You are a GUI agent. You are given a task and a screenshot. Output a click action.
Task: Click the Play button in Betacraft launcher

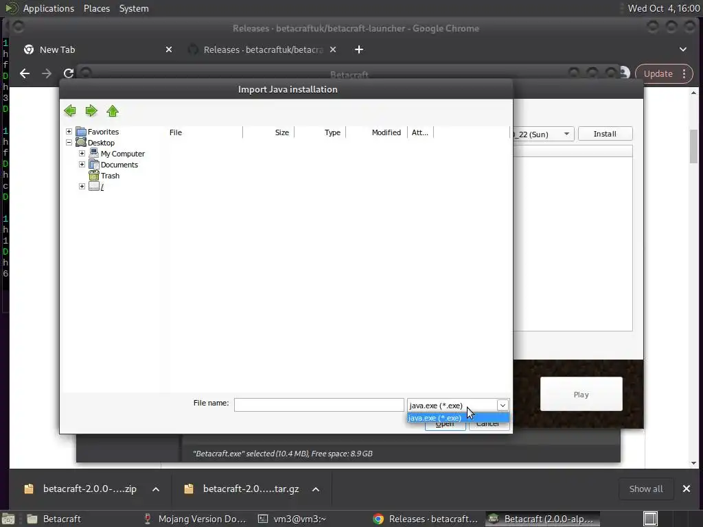(581, 395)
